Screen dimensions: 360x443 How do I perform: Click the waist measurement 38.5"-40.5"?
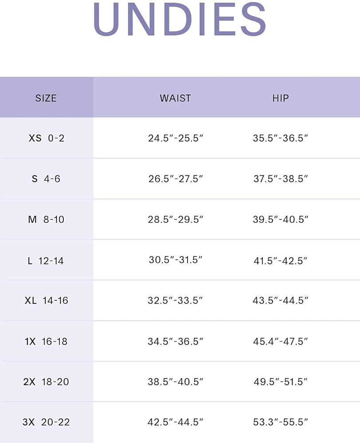coord(176,381)
